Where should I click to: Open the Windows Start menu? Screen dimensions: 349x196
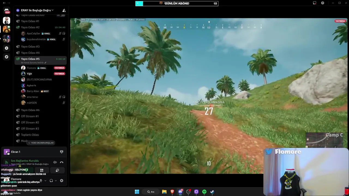click(137, 192)
